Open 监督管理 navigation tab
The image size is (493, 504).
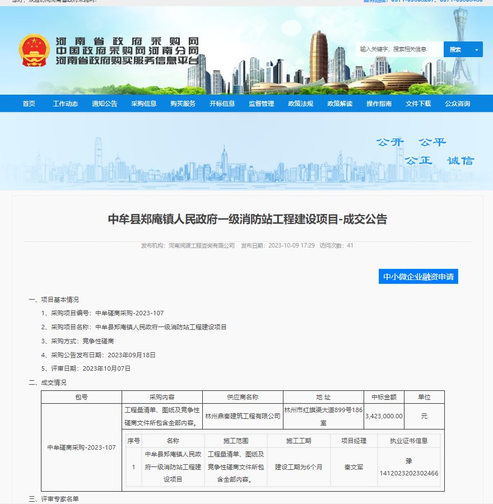pyautogui.click(x=262, y=104)
